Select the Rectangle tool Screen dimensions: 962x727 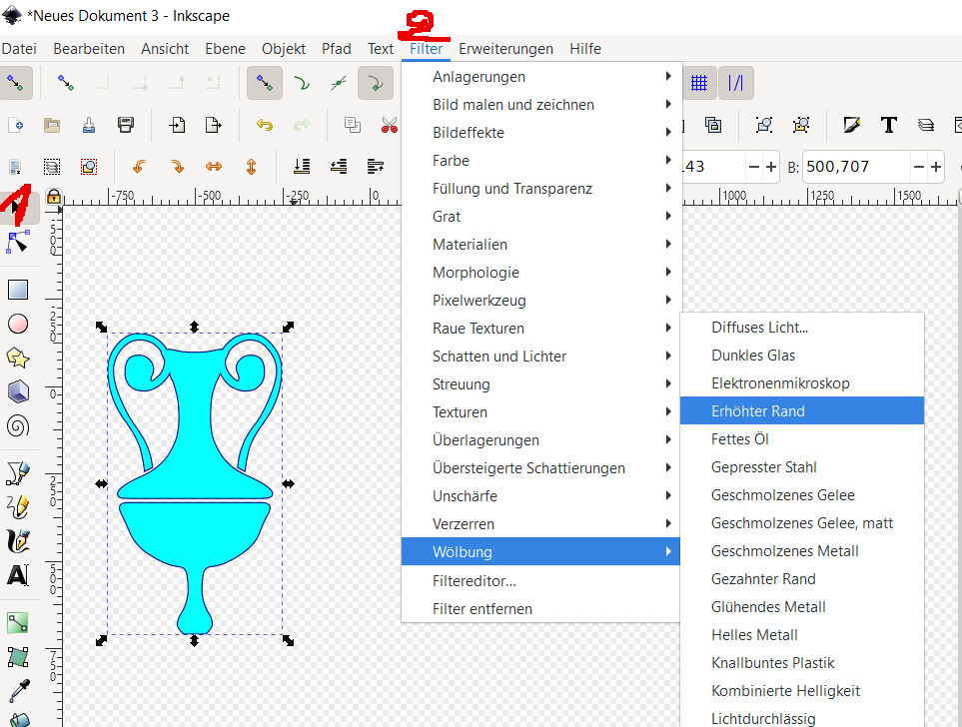tap(18, 290)
